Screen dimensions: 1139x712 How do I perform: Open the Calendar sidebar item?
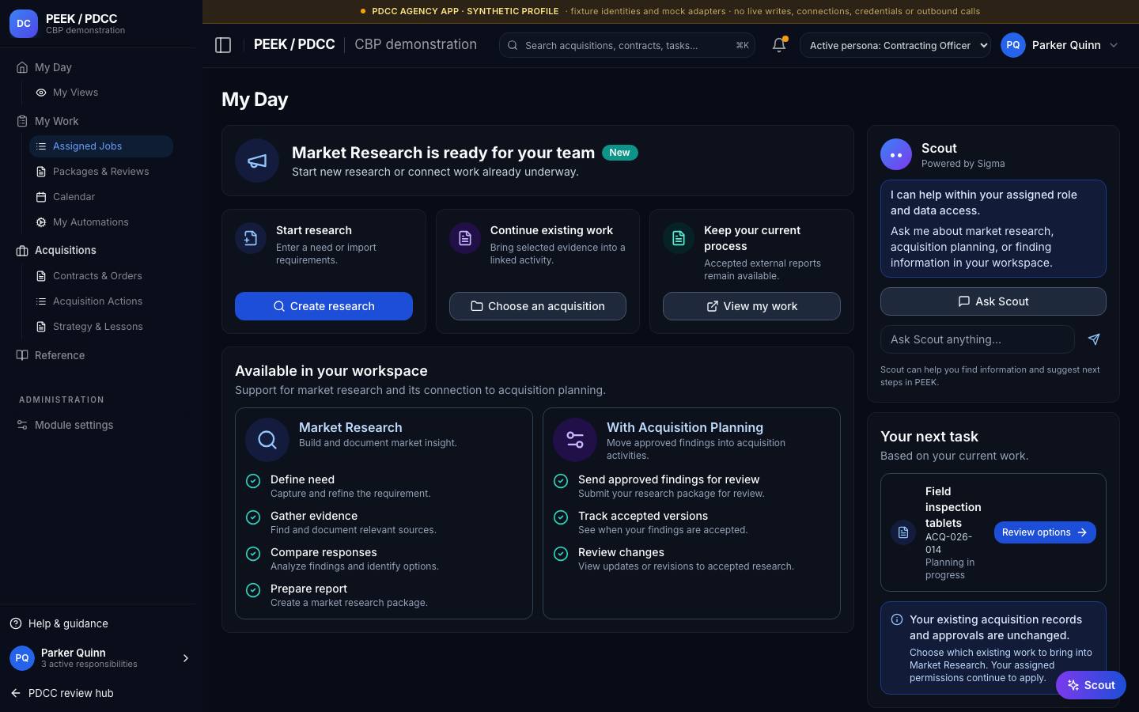101,197
